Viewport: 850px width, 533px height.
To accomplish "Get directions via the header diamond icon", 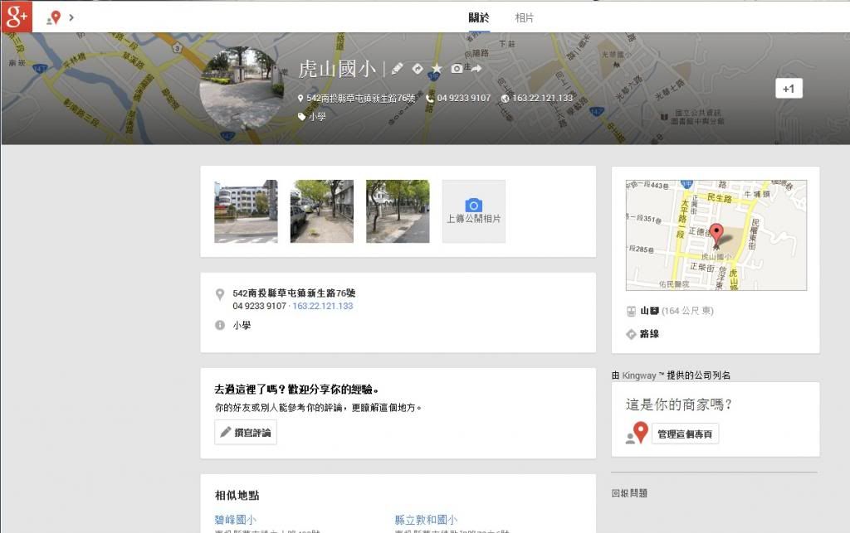I will point(417,69).
